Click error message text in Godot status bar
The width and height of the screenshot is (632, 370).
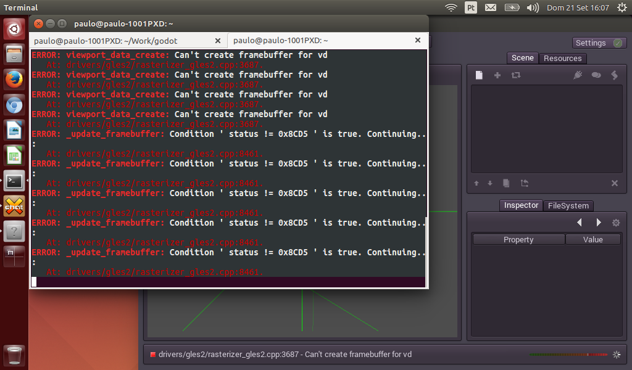tap(285, 355)
